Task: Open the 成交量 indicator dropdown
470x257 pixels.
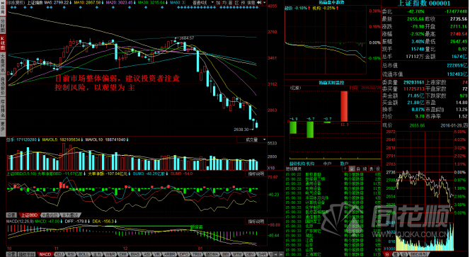Action: click(x=252, y=139)
